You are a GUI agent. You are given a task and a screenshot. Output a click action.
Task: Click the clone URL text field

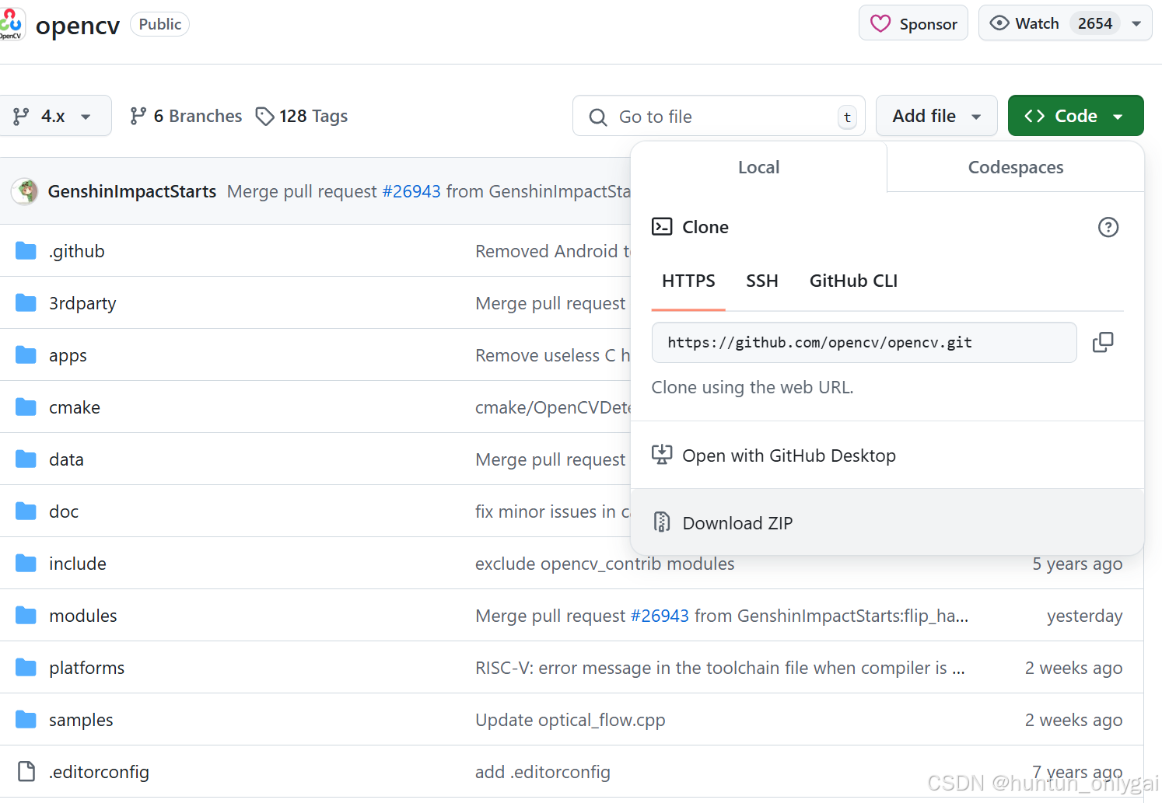[864, 342]
